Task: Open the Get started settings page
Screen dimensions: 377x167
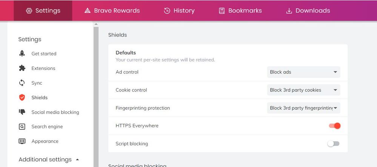Action: coord(44,53)
